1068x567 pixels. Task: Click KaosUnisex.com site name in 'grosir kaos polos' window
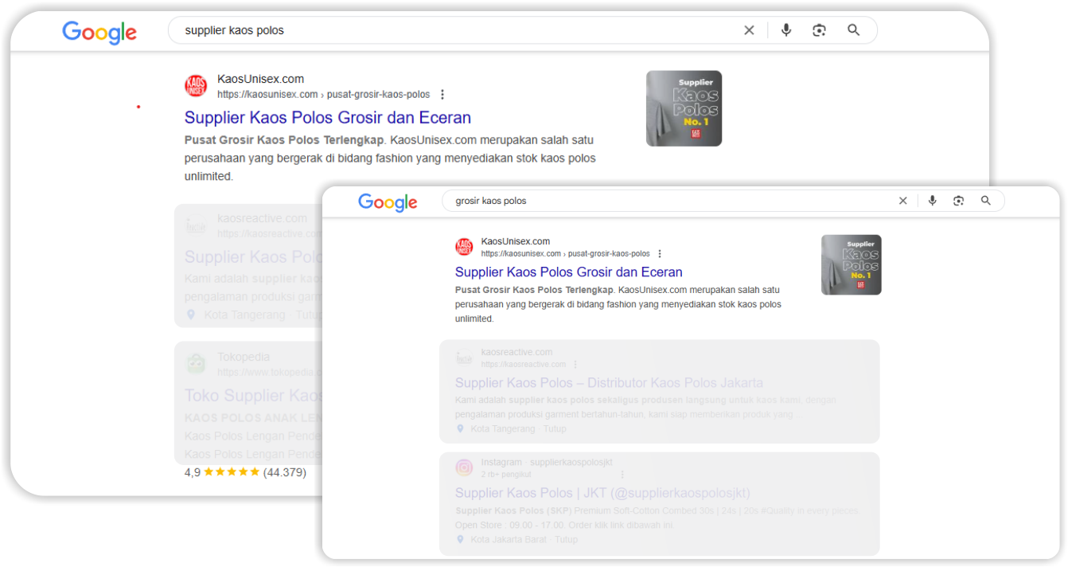516,241
